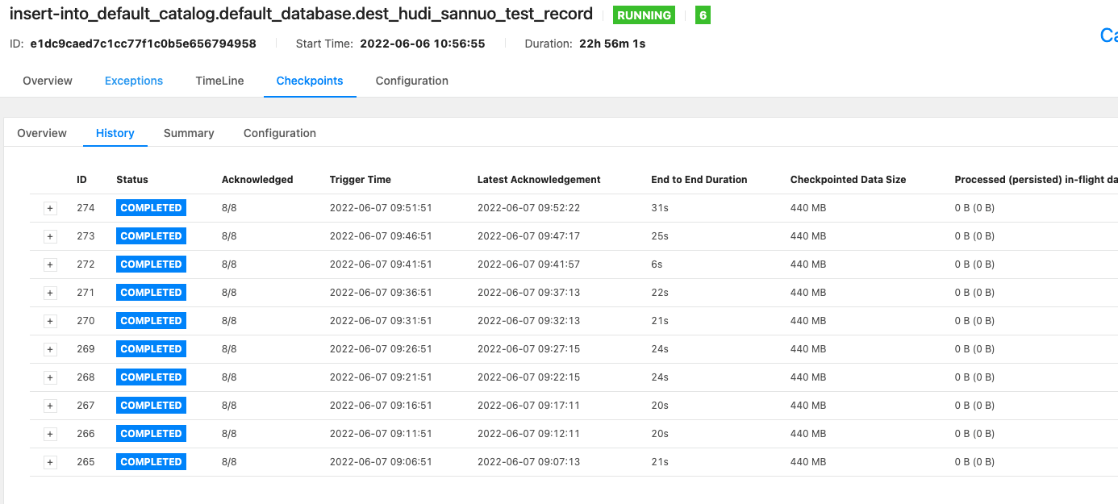1118x504 pixels.
Task: Open the TimeLine tab
Action: click(x=219, y=81)
